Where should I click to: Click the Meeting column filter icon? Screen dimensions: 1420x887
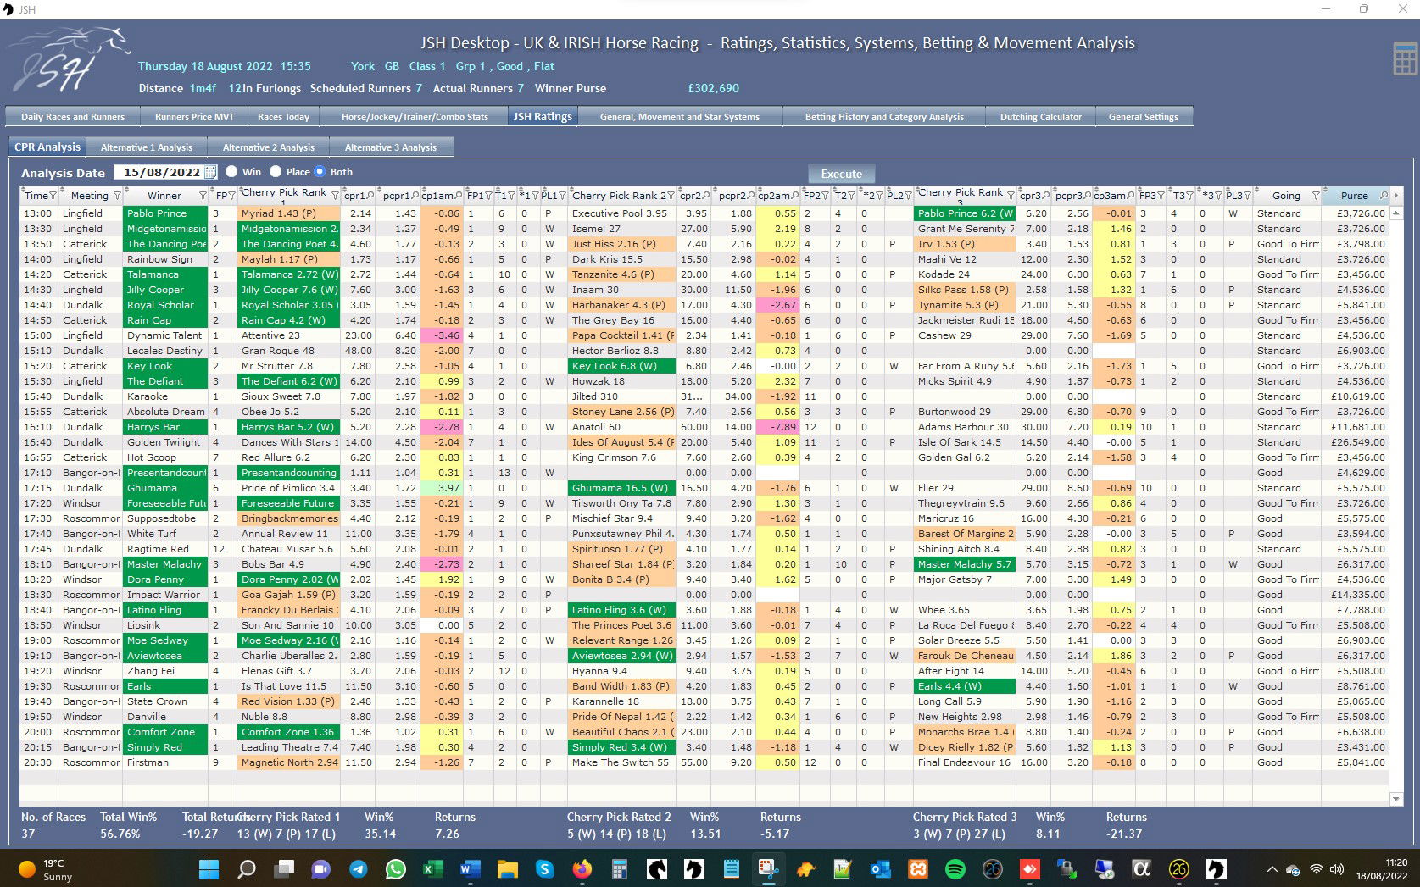point(117,196)
